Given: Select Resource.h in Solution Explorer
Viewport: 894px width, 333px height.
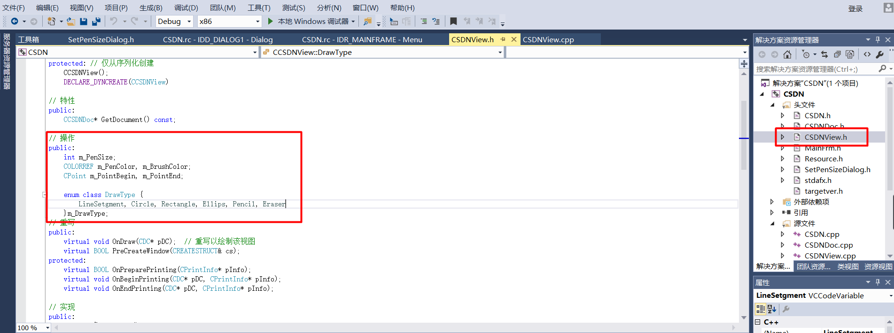Looking at the screenshot, I should tap(824, 159).
